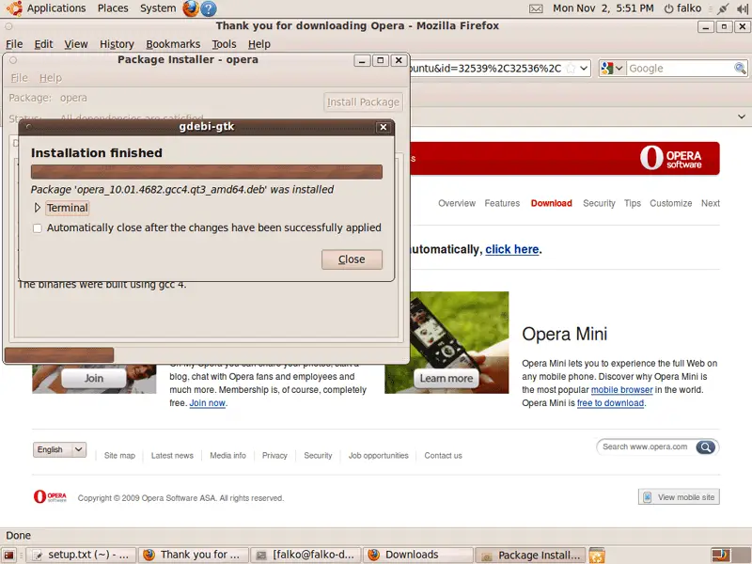The image size is (752, 564).
Task: Click the Install Package button
Action: click(x=363, y=102)
